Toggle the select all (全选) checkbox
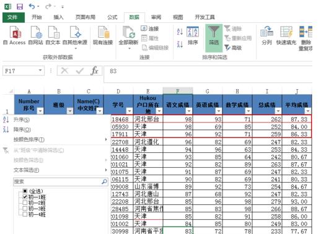 [x=25, y=191]
